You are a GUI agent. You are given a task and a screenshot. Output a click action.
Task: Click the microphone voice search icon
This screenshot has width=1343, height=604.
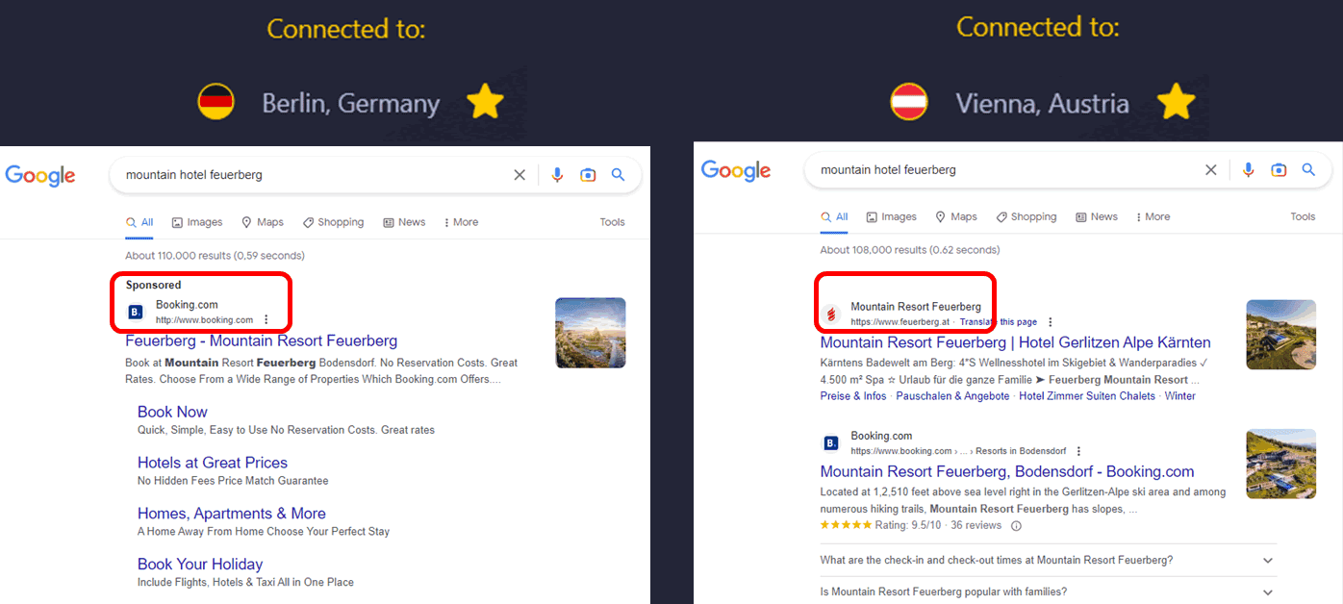pos(557,174)
